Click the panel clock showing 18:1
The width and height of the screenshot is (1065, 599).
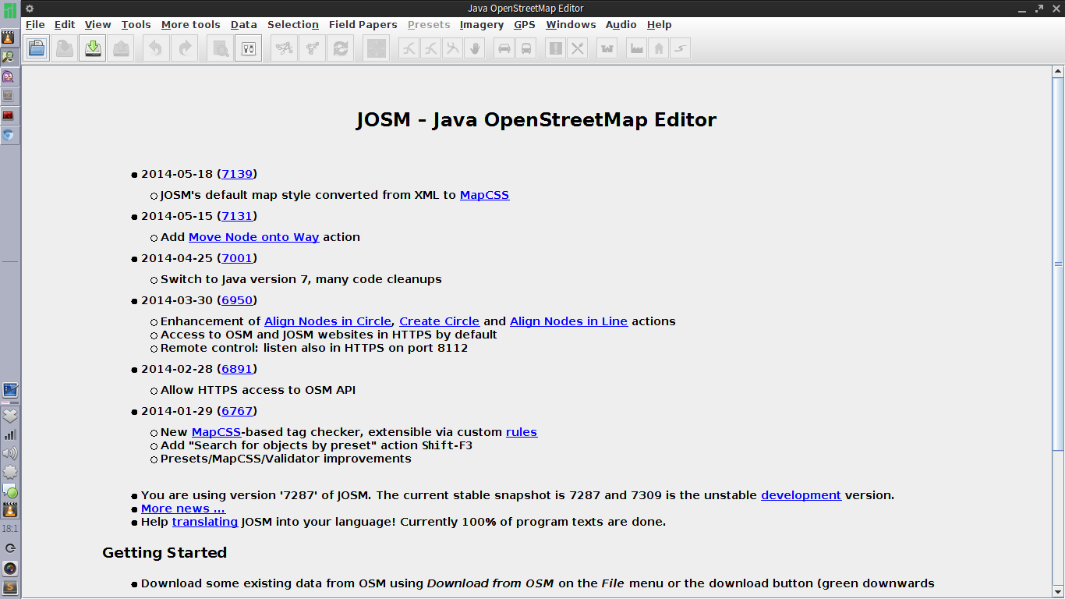[9, 529]
